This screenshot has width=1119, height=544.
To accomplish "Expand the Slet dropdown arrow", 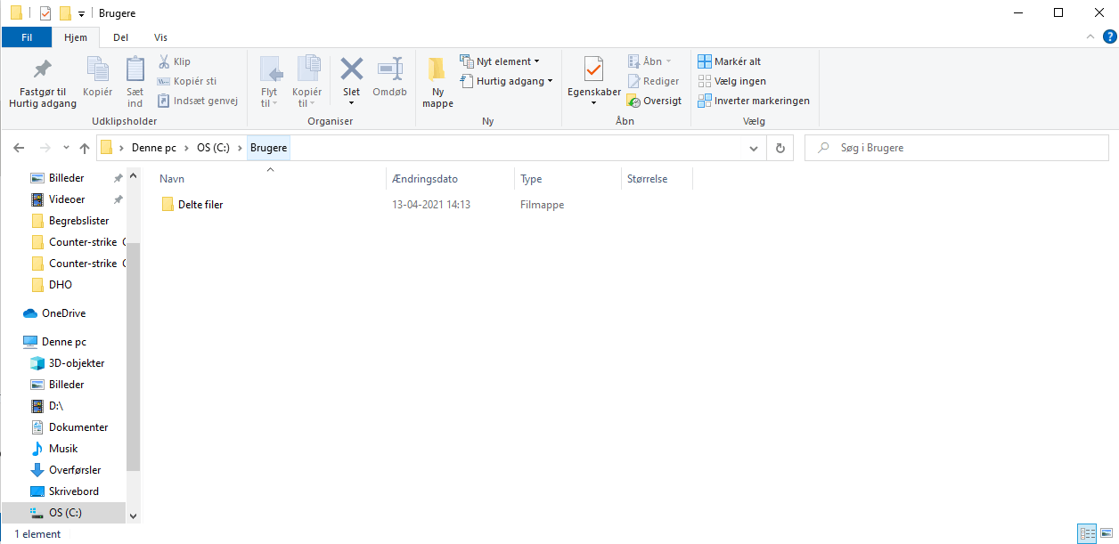I will pyautogui.click(x=352, y=103).
